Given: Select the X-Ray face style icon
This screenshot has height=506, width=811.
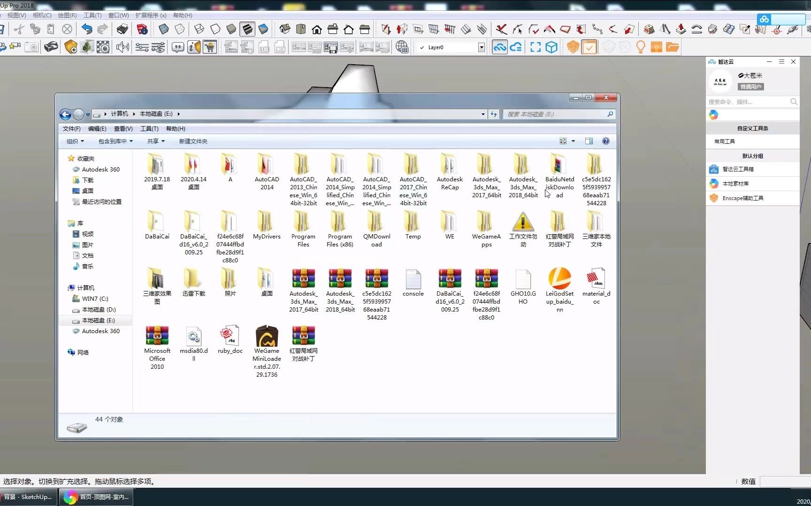Looking at the screenshot, I should (x=164, y=29).
